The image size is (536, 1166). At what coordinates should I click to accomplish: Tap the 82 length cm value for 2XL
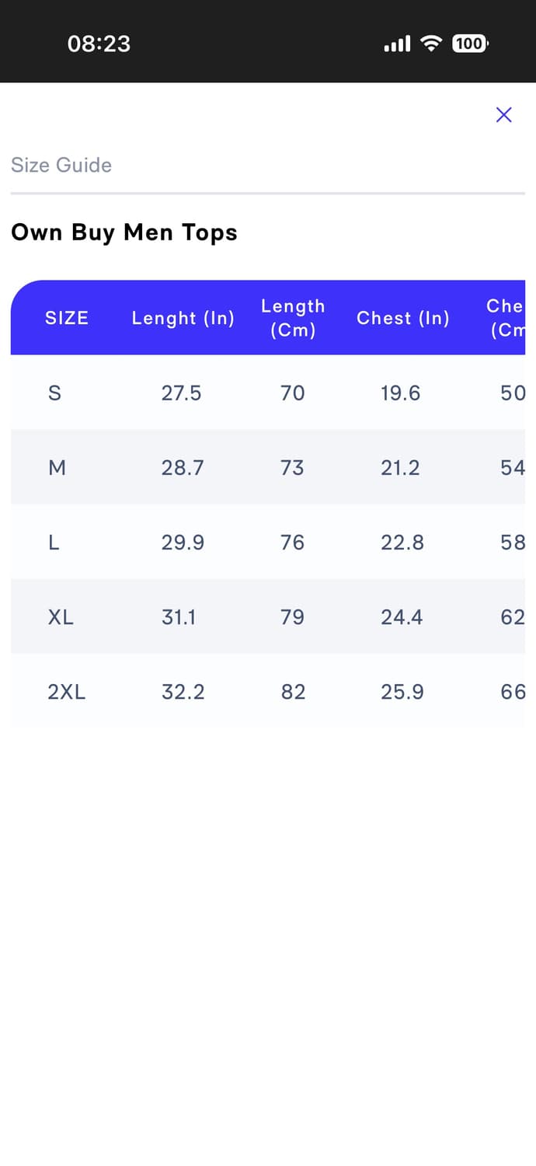point(293,691)
